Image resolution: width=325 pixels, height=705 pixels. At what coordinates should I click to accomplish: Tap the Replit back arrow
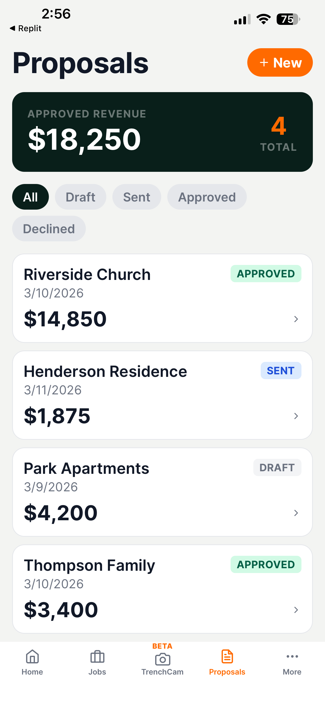pos(12,28)
